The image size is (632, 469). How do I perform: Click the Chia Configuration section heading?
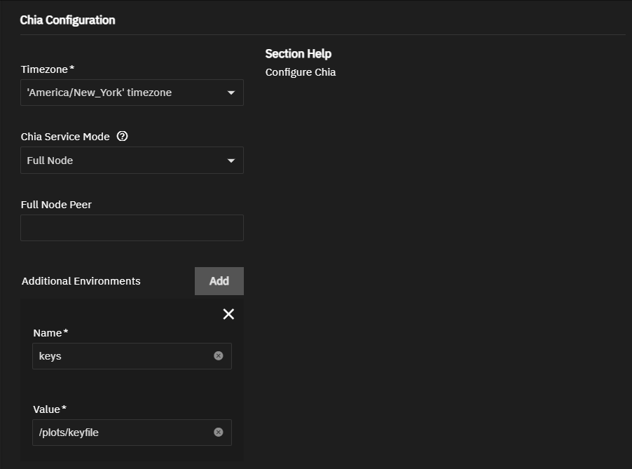(67, 20)
